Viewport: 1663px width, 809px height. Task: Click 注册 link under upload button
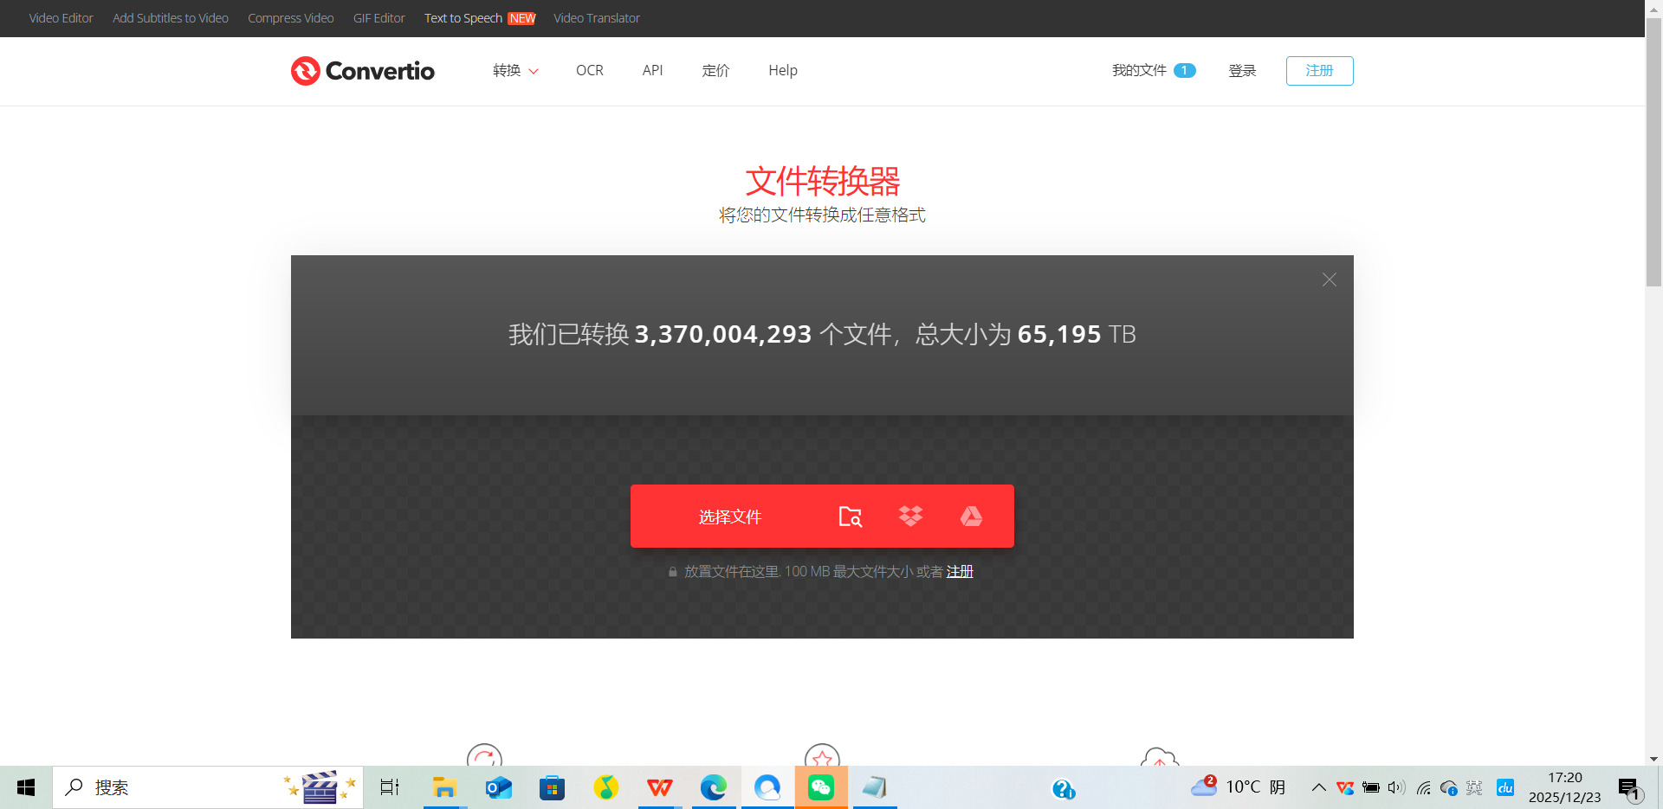[x=960, y=572]
